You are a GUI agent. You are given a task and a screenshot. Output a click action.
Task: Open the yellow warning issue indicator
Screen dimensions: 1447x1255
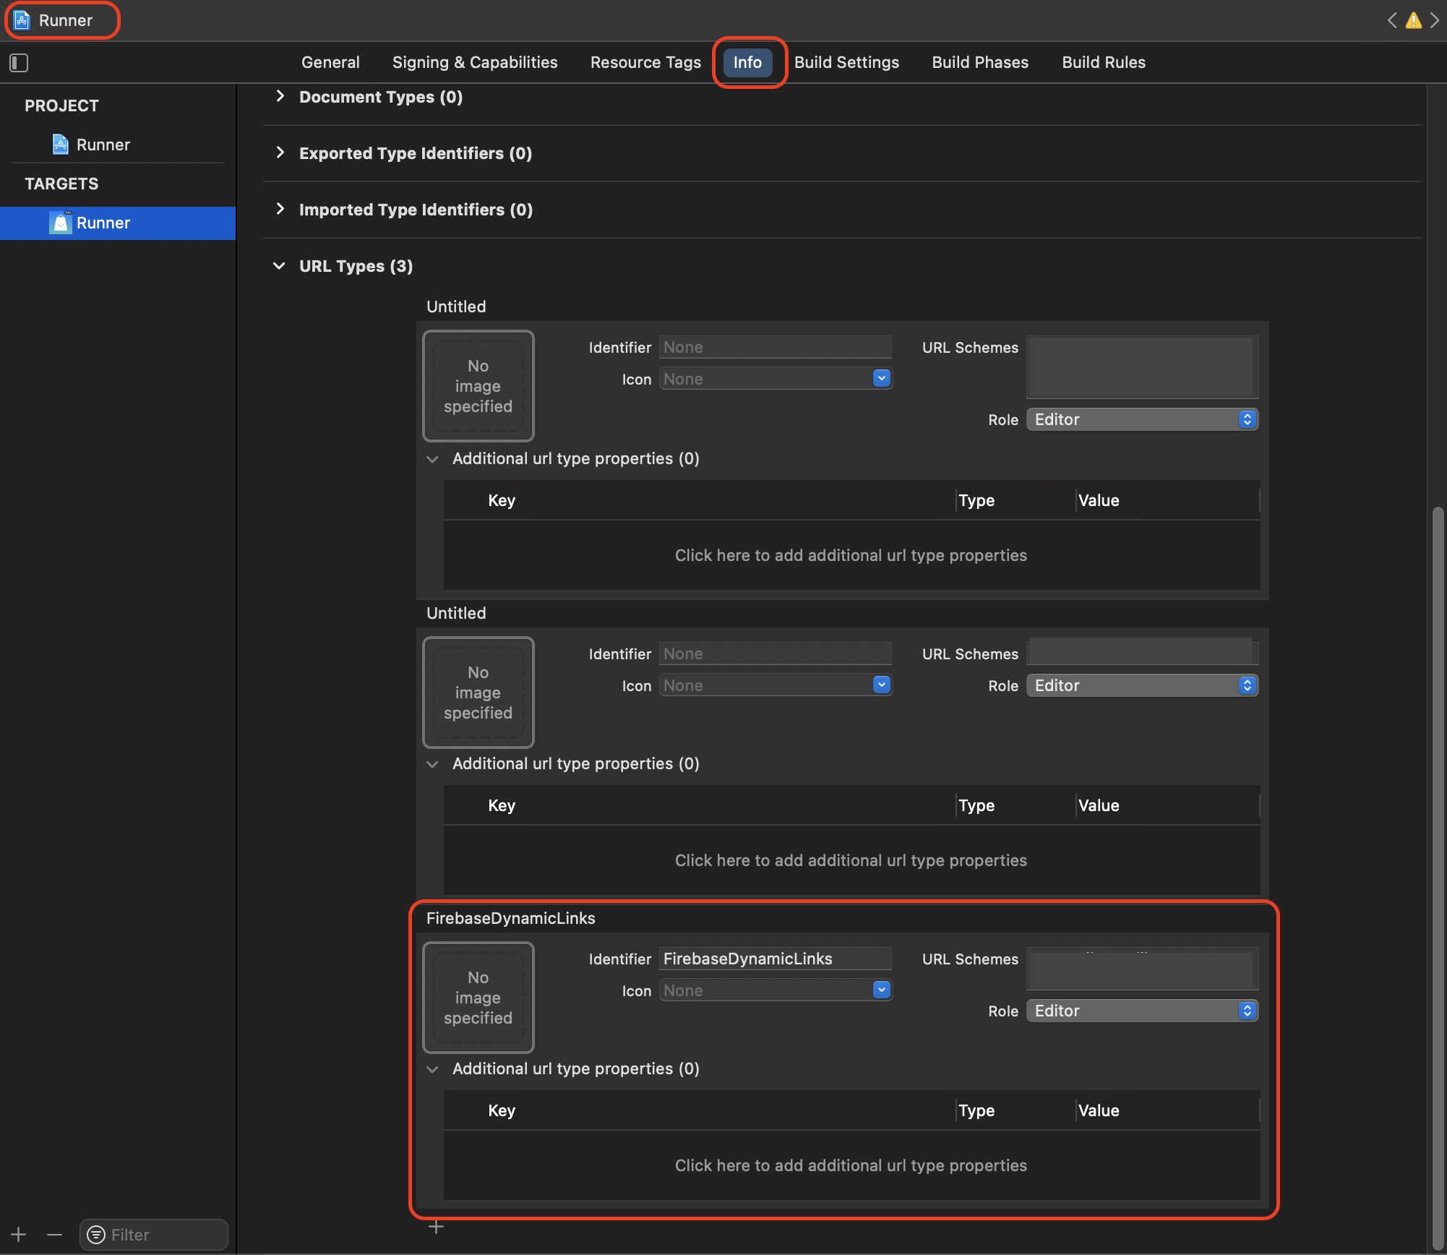[1413, 20]
